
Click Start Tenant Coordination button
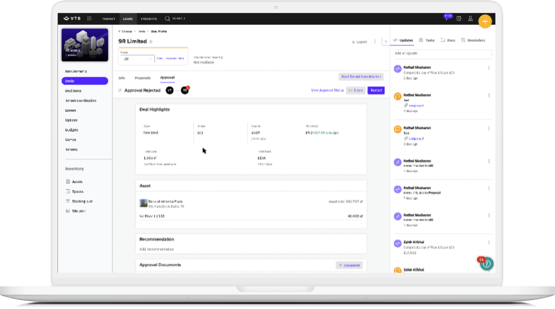pos(361,77)
